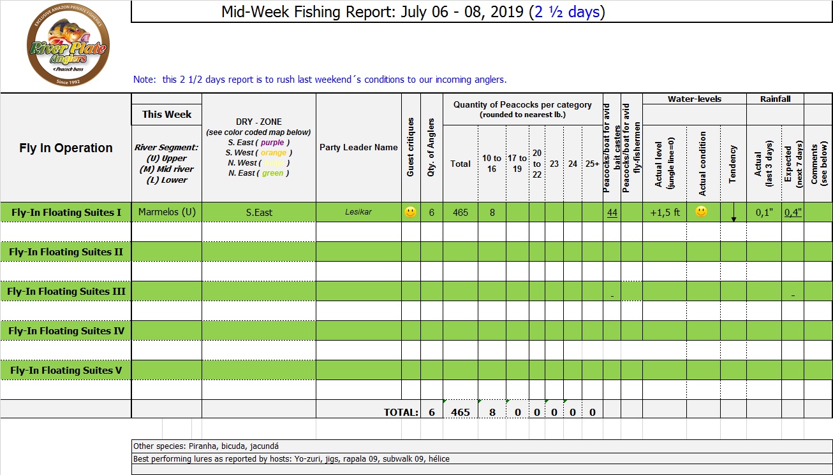The height and width of the screenshot is (475, 833).
Task: Select the Water-levels header cell
Action: pos(694,99)
